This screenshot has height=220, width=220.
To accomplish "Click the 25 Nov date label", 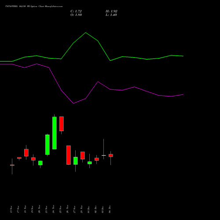I will click(60, 209).
